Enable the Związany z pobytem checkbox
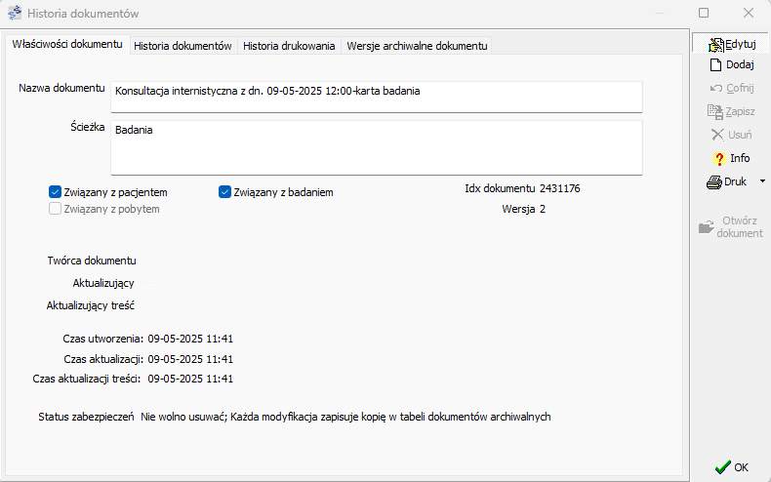 pos(56,209)
